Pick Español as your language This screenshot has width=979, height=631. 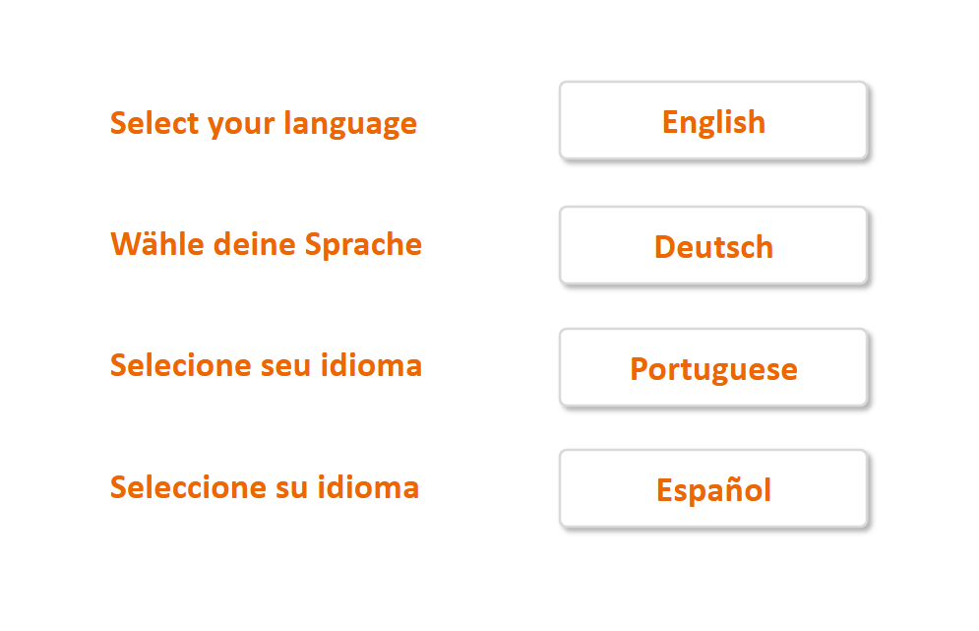[x=713, y=489]
